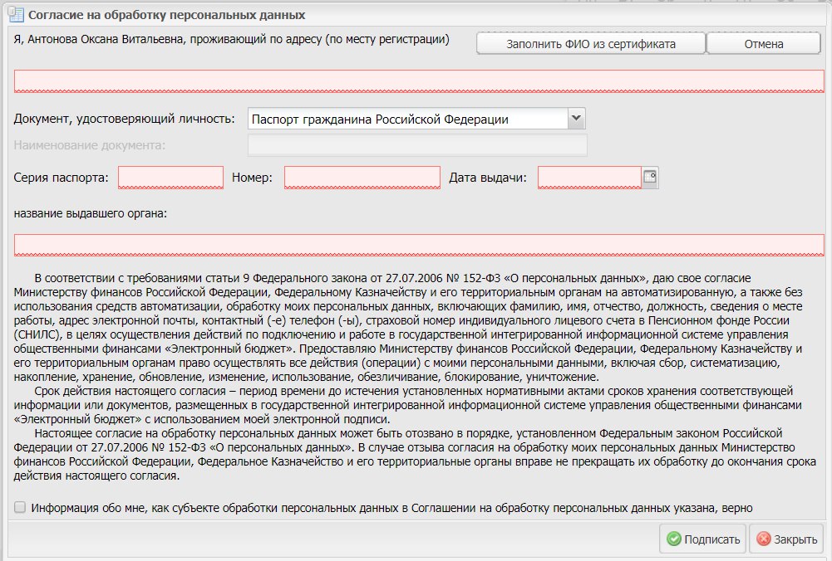Click the paragraph starting 'Срок действия настоящего согласия'
The image size is (832, 561).
pos(407,405)
